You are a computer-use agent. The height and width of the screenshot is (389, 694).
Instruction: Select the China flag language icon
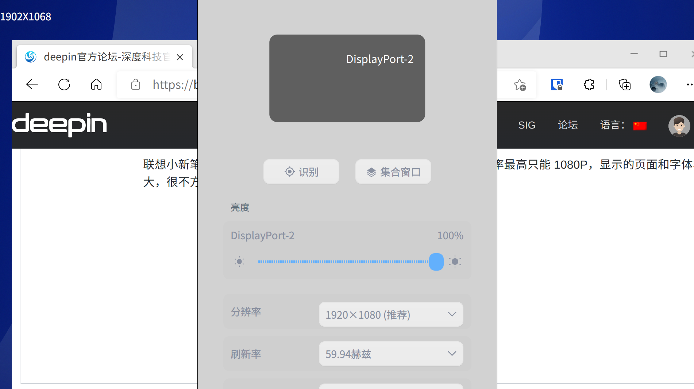[640, 126]
